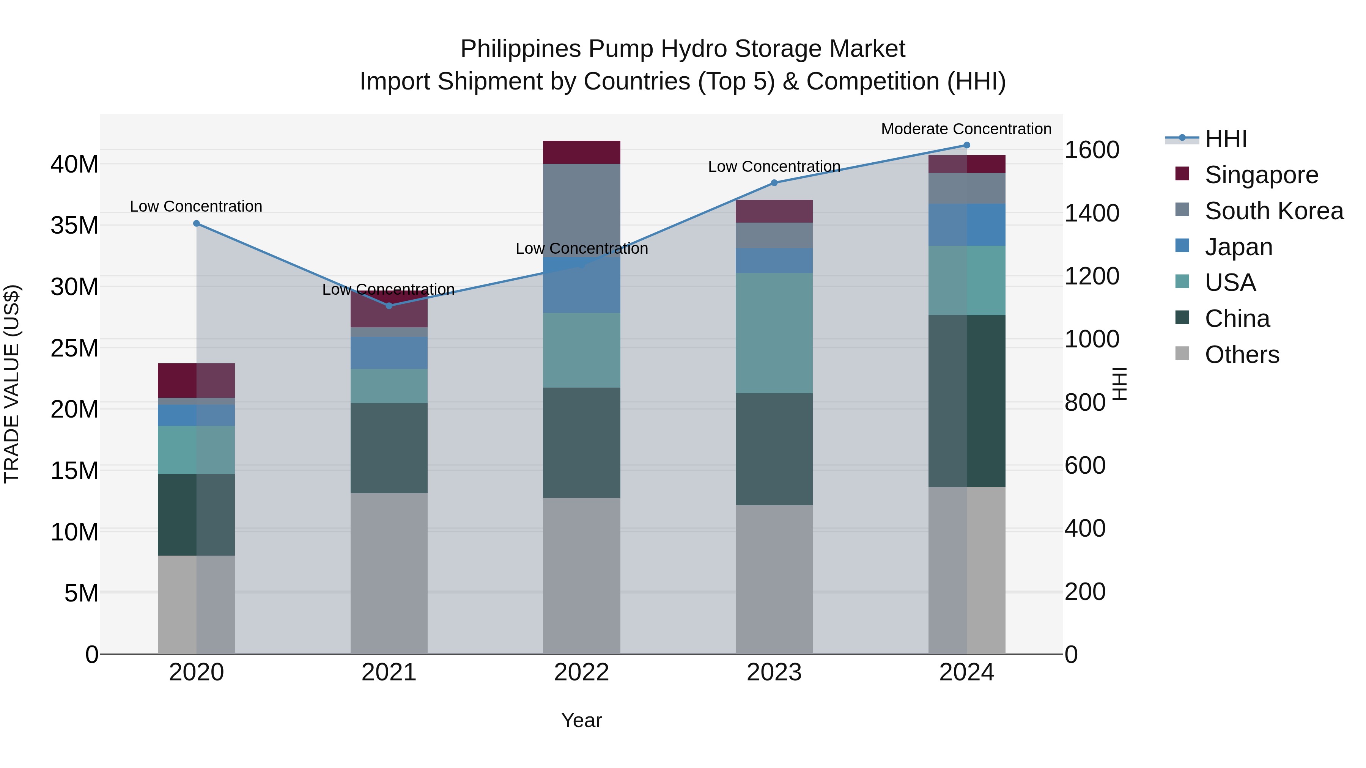
Task: Click 2021 China bar segment
Action: [x=389, y=448]
